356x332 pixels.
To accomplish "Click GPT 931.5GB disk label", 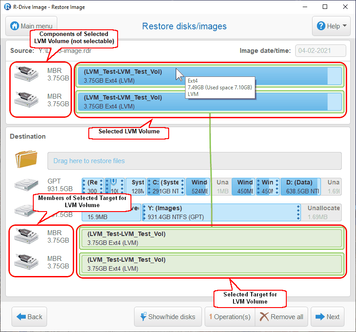I will pos(60,185).
